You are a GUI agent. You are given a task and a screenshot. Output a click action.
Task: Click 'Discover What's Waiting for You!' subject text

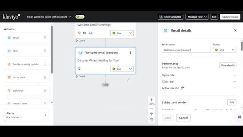pyautogui.click(x=98, y=60)
